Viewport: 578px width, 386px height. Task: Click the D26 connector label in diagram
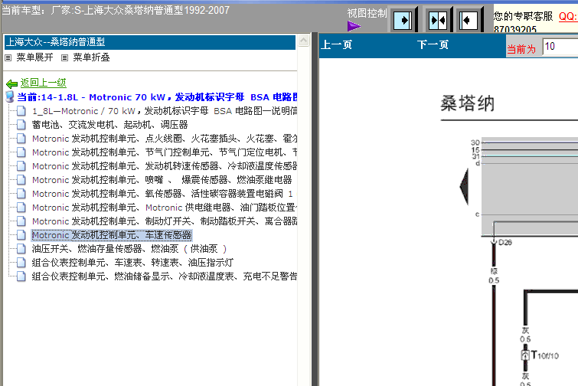tap(505, 242)
